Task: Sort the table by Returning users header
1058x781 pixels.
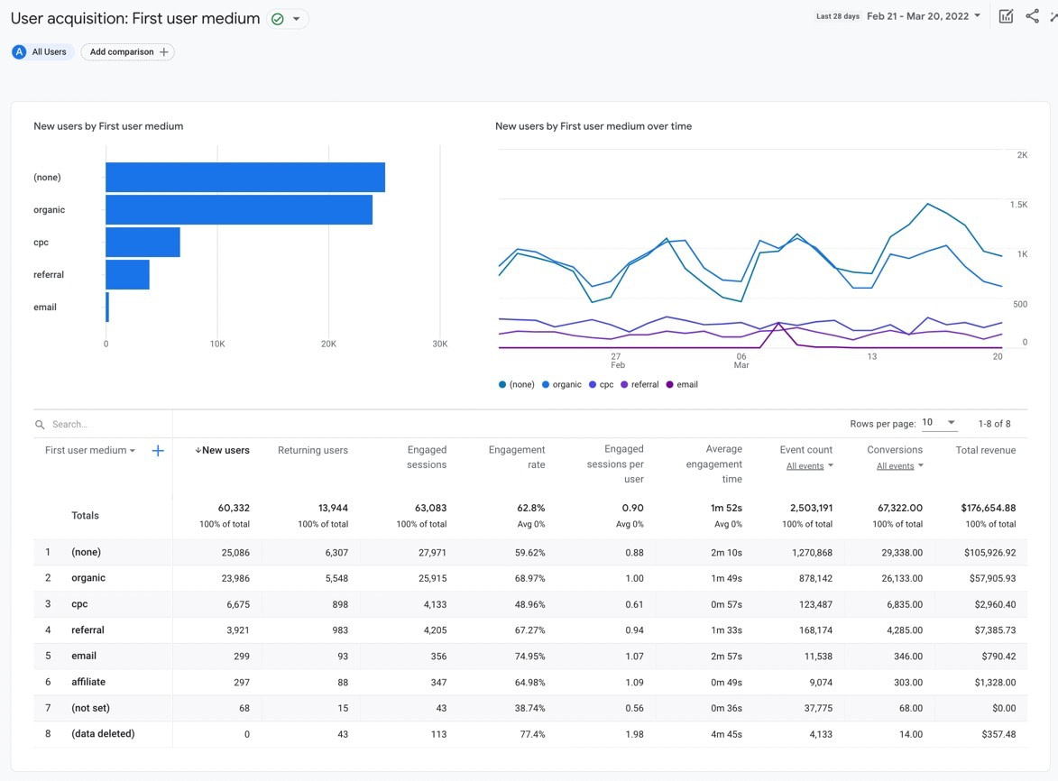Action: (312, 449)
